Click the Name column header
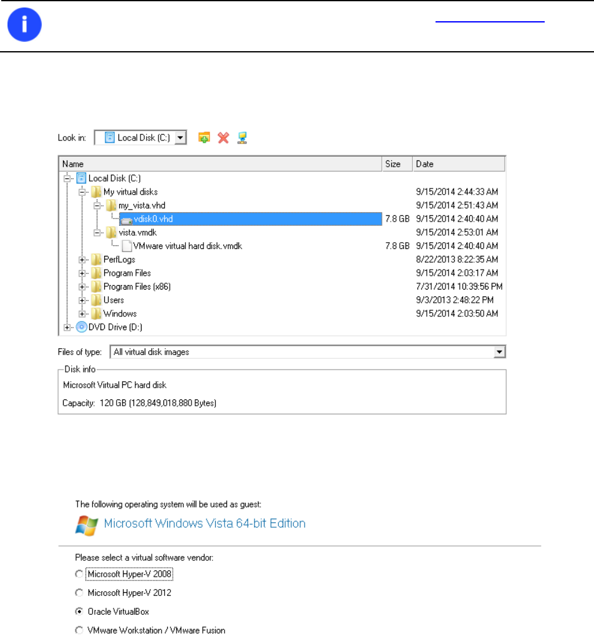This screenshot has height=644, width=594. click(x=221, y=164)
